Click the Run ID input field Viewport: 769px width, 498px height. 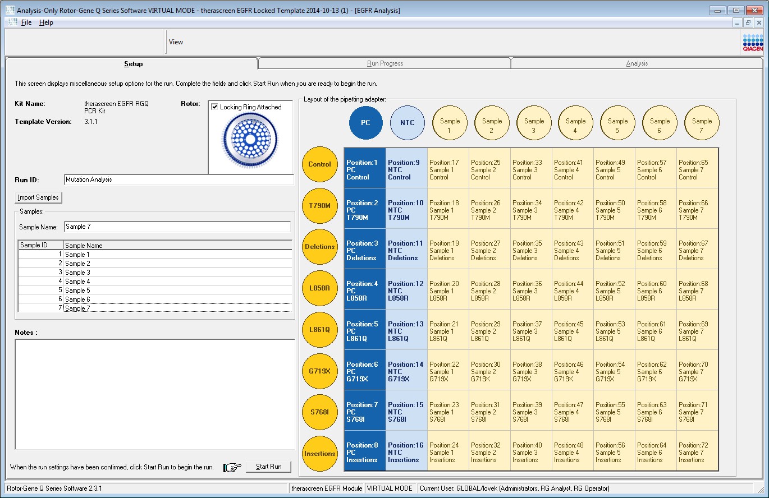coord(179,179)
